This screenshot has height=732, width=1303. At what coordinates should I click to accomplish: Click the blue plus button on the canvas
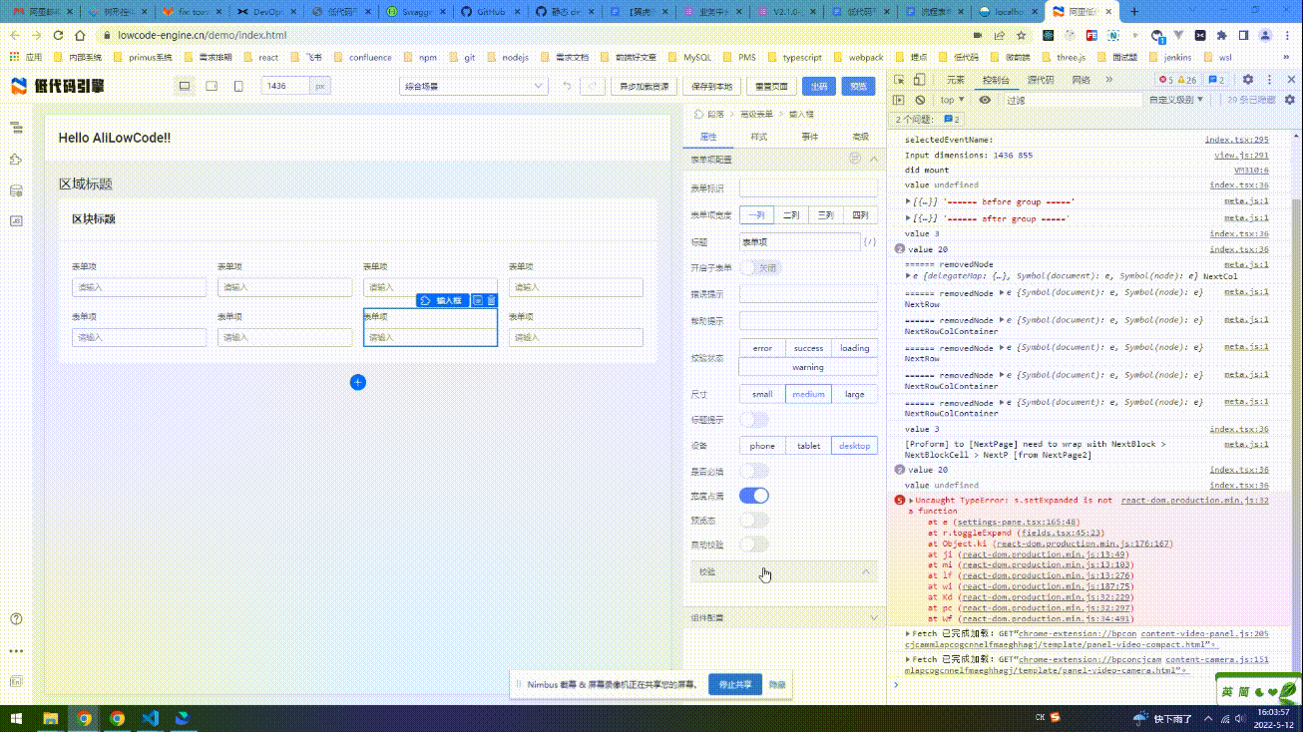pyautogui.click(x=357, y=382)
